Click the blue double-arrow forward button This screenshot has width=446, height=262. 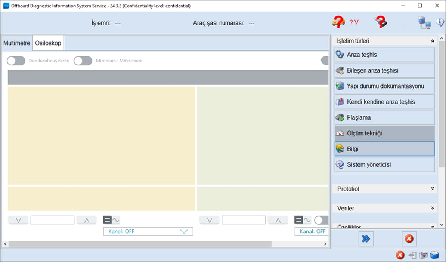[366, 239]
